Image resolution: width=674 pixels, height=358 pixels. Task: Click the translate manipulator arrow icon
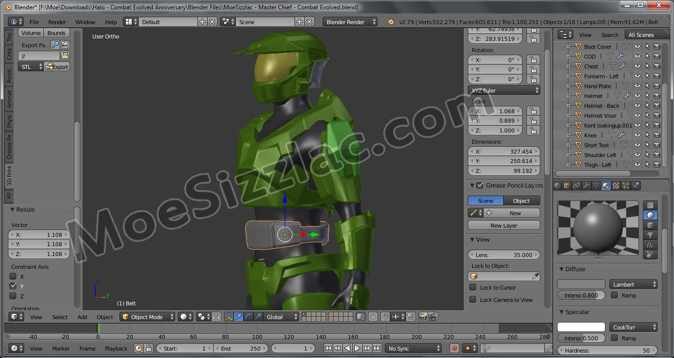tap(239, 317)
